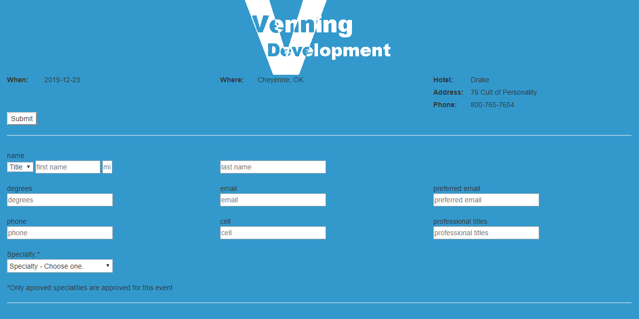Click the "degrees" label above its field

click(19, 188)
